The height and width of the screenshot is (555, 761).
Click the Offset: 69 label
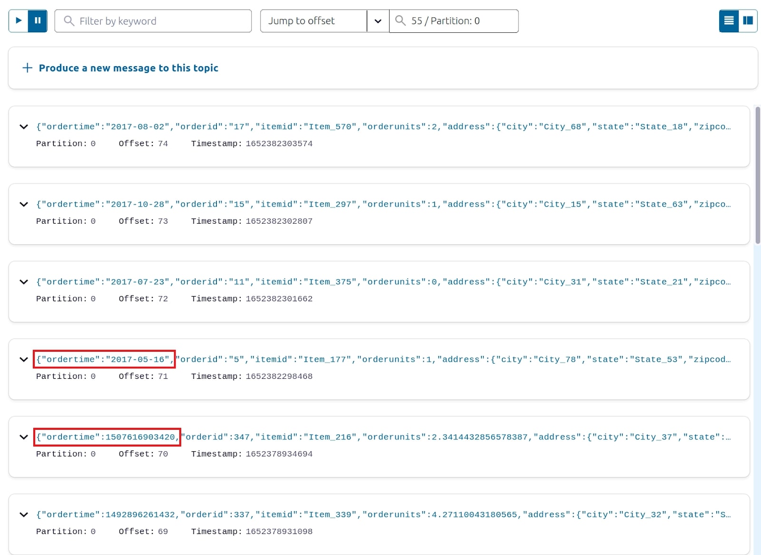tap(143, 532)
